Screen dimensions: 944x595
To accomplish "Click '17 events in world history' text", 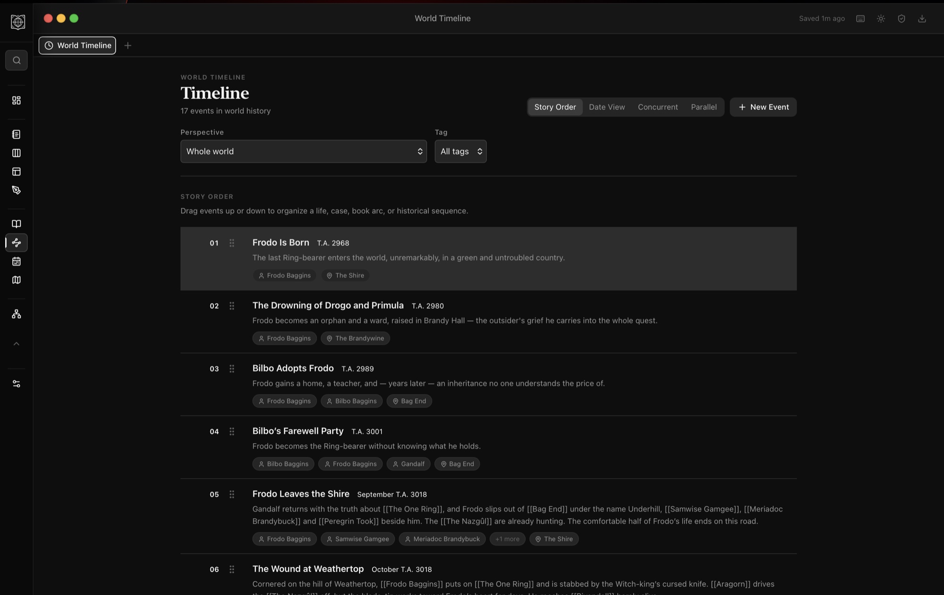I will pos(226,111).
